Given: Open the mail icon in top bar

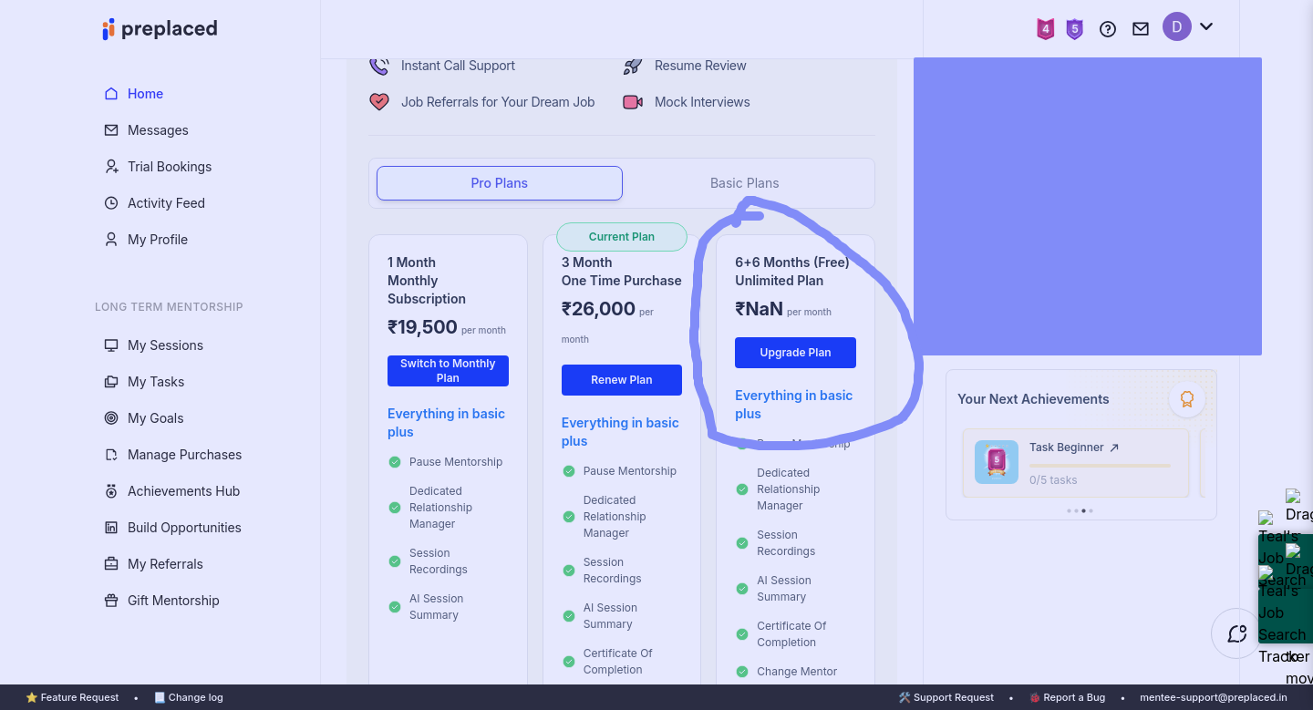Looking at the screenshot, I should point(1141,29).
